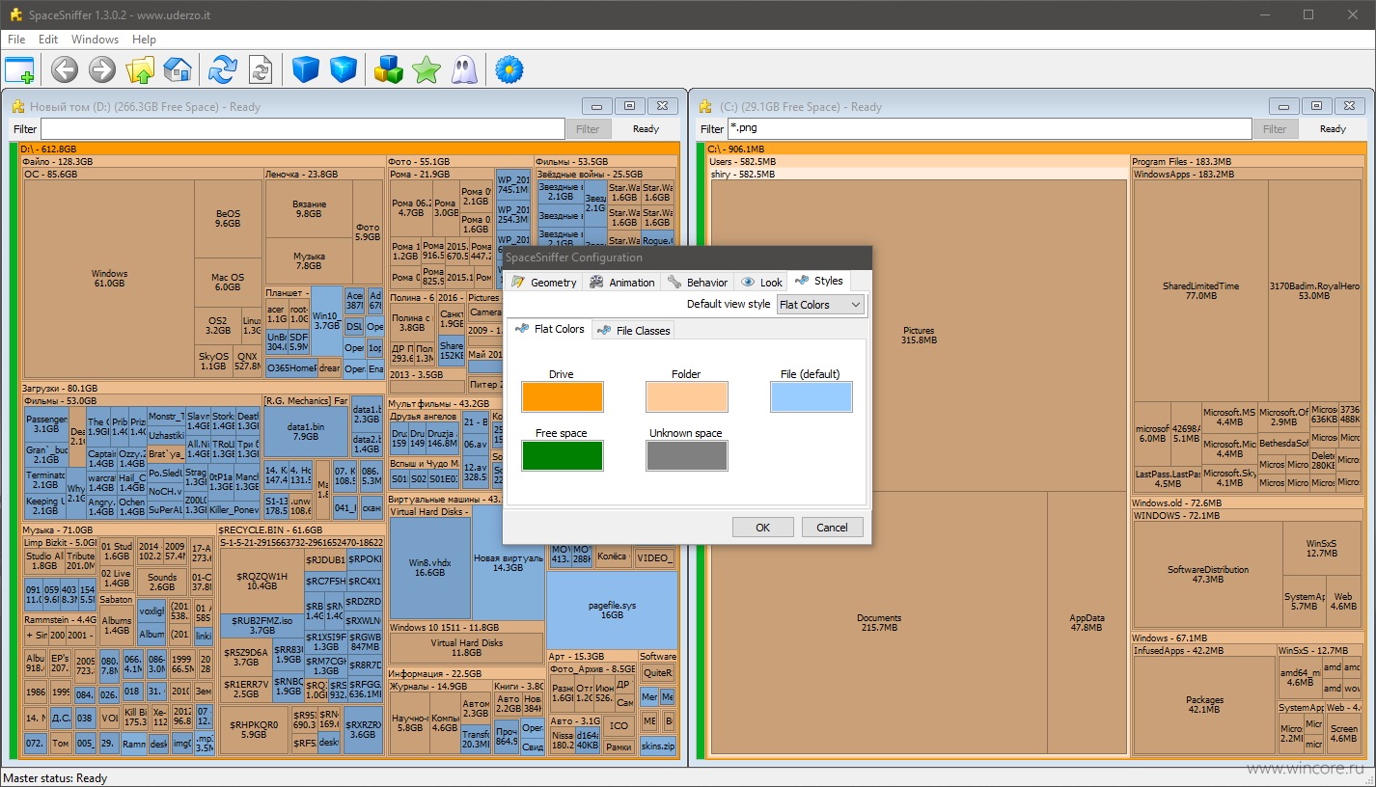Select the pagefile.sys 16GB block
This screenshot has width=1376, height=787.
(x=612, y=610)
